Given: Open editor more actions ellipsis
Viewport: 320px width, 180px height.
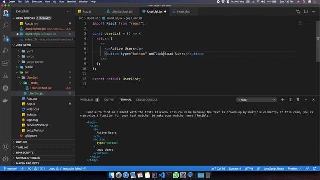Looking at the screenshot, I should 313,12.
